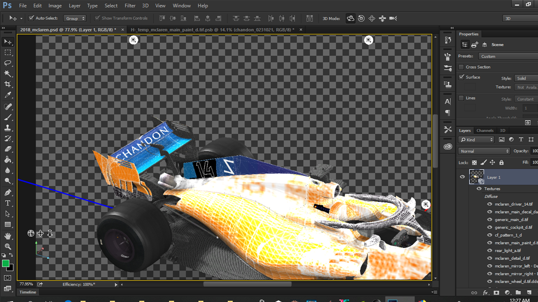Open the Timeline panel tab
Screen dimensions: 538x302
coord(28,292)
